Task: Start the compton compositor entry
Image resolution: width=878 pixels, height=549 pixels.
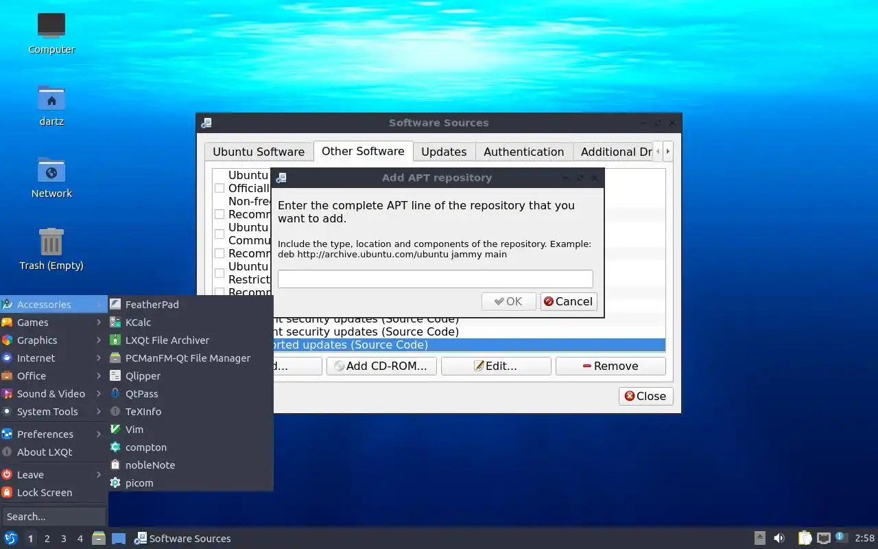Action: 191,447
